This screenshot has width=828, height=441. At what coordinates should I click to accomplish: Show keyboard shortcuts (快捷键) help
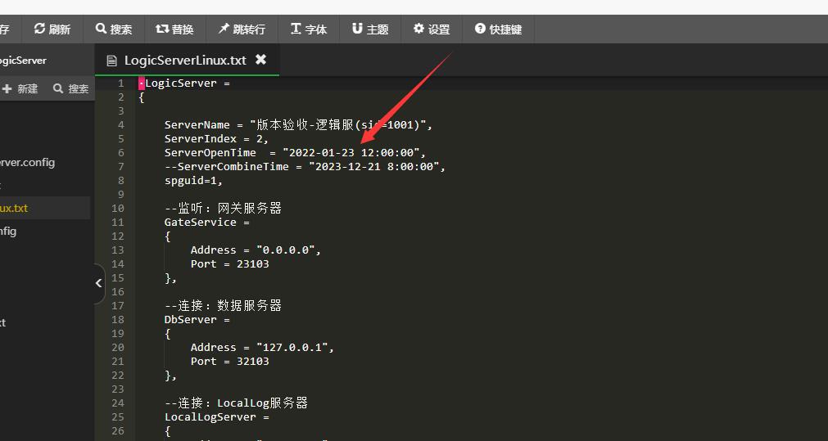click(x=498, y=29)
